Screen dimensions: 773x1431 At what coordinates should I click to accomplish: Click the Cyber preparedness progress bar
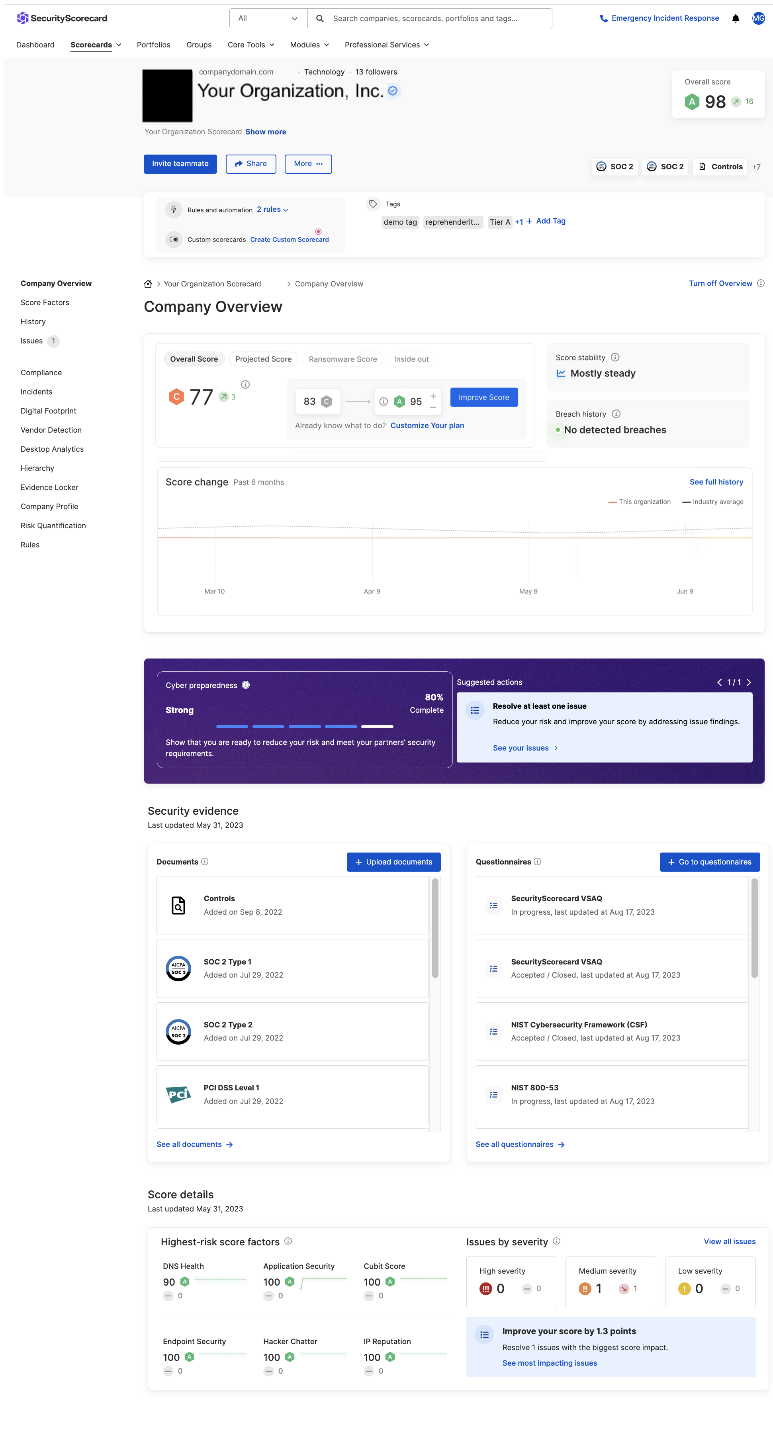pos(305,727)
